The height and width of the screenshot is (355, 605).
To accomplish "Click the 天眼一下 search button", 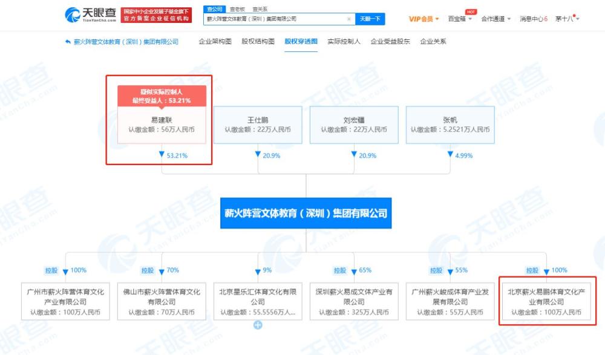I will 370,19.
